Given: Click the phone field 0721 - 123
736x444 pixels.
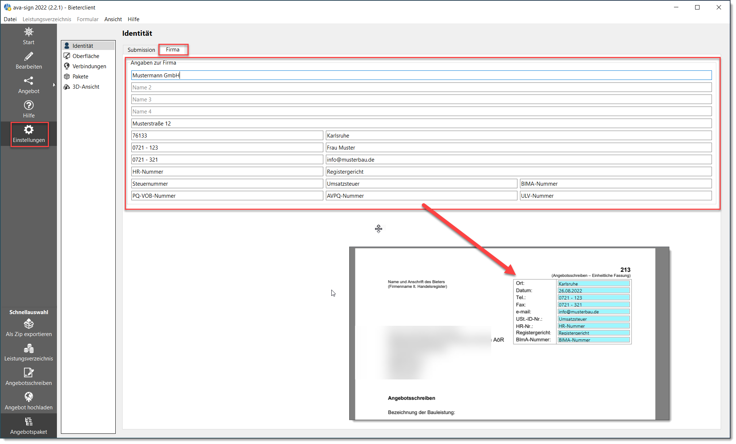Looking at the screenshot, I should point(227,147).
